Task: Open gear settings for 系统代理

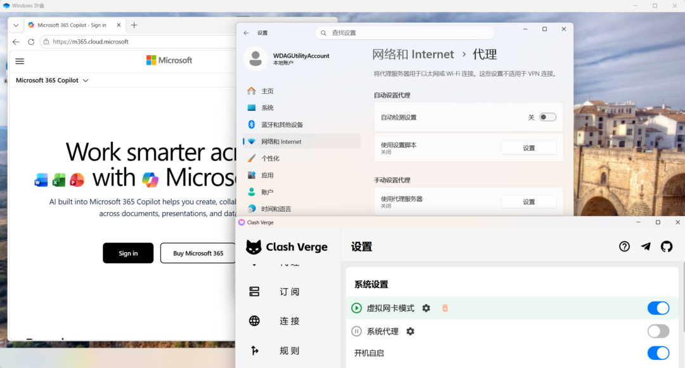Action: [x=410, y=331]
